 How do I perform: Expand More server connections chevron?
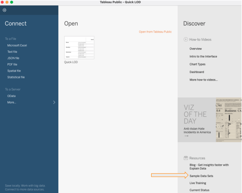tap(54, 103)
